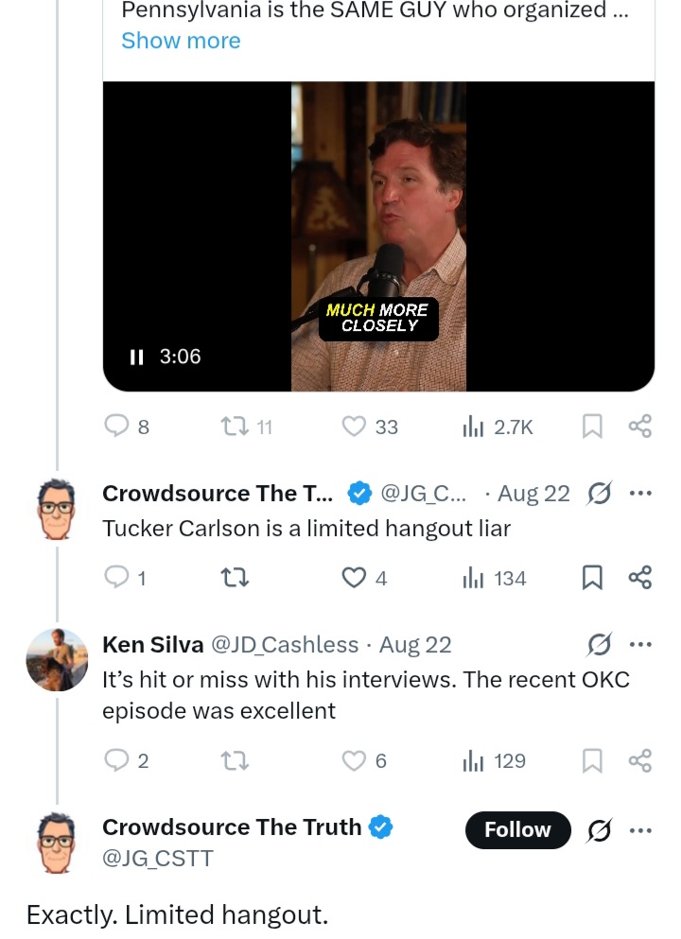Share the video post
681x939 pixels.
640,427
